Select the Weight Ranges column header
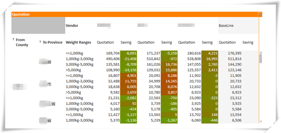 click(78, 43)
